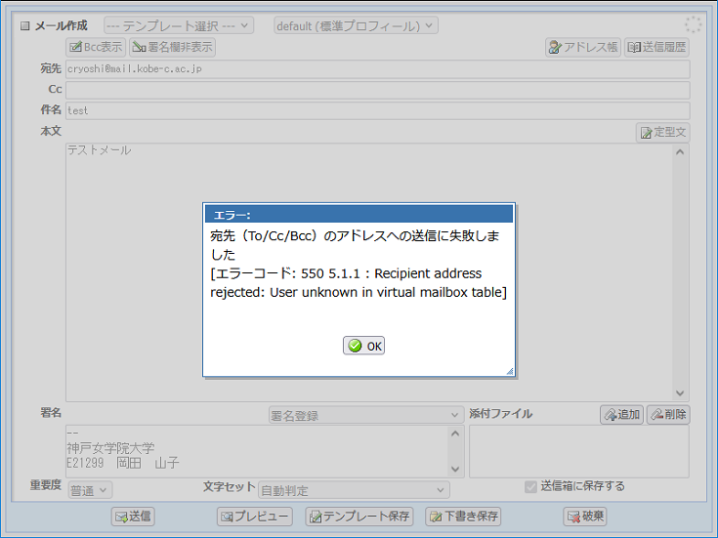This screenshot has width=718, height=538.
Task: Click signature scrollbar down arrow
Action: [x=455, y=470]
